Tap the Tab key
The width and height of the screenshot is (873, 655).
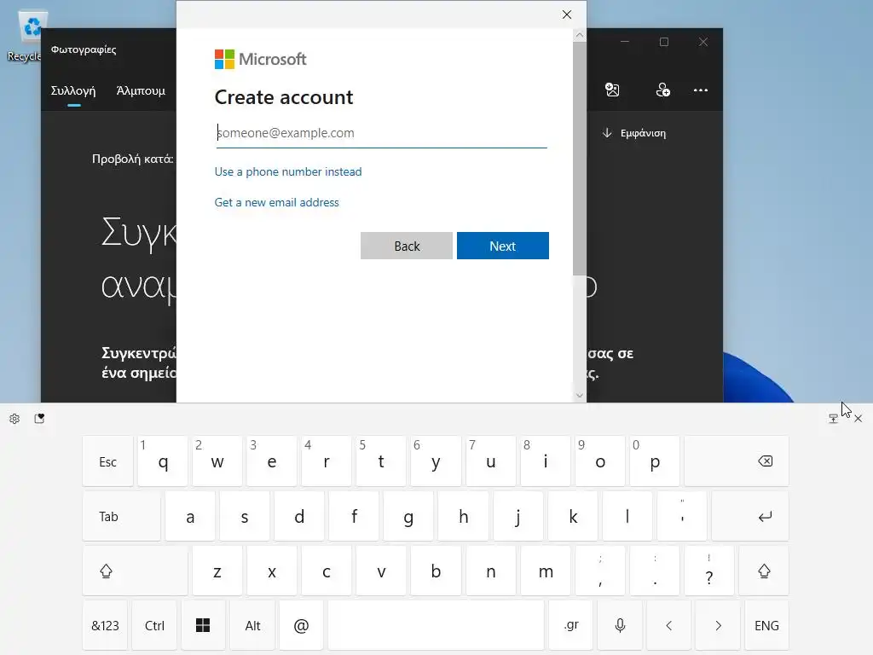click(121, 516)
